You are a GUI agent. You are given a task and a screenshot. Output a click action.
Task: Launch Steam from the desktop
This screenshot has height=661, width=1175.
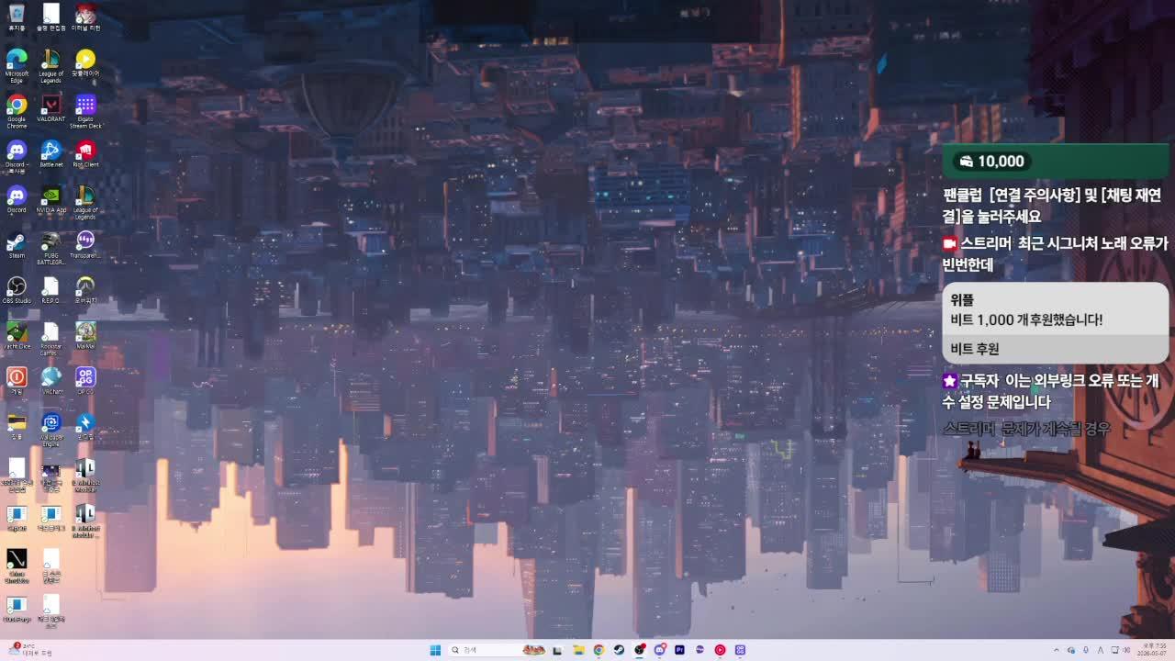[x=17, y=245]
